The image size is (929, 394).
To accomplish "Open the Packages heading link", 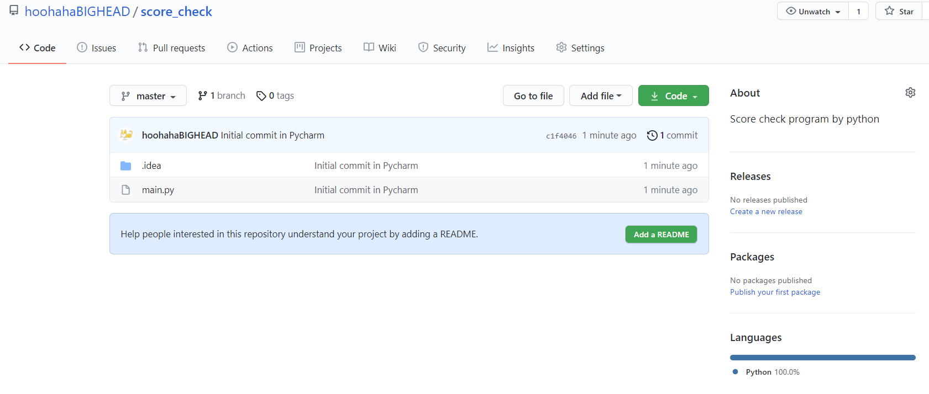I will click(752, 257).
